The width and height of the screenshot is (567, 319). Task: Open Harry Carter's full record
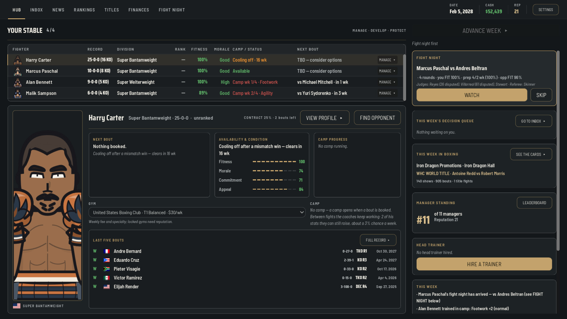(378, 240)
